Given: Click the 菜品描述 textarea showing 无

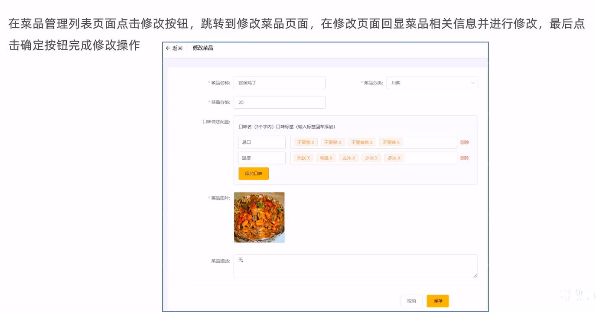Looking at the screenshot, I should coord(355,266).
